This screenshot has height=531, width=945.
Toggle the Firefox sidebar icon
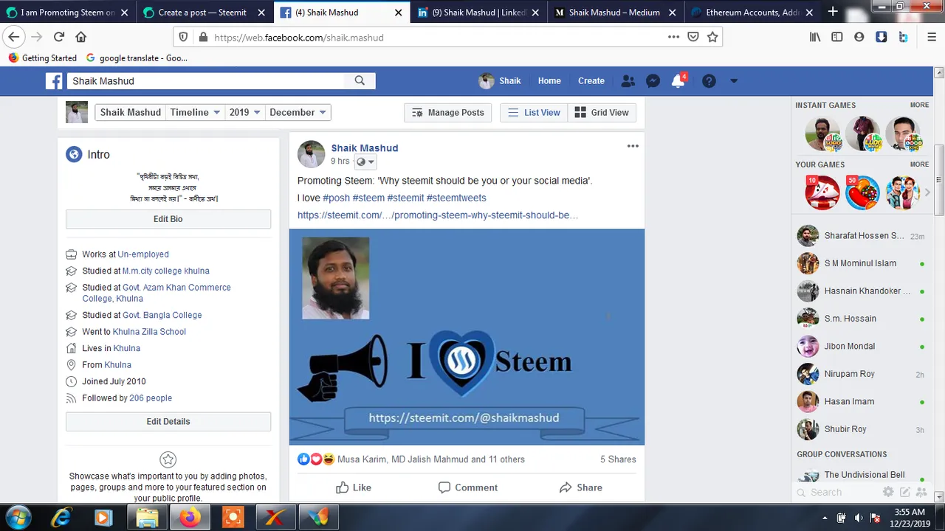837,37
